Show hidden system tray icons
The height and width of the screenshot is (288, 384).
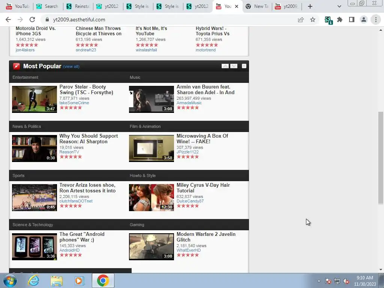pos(319,281)
